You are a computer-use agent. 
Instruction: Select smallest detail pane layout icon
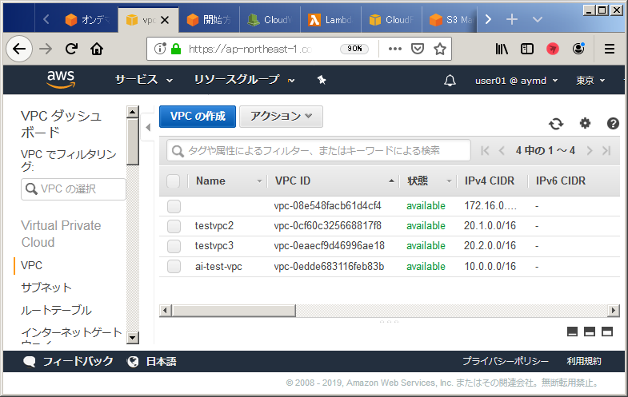pyautogui.click(x=572, y=331)
